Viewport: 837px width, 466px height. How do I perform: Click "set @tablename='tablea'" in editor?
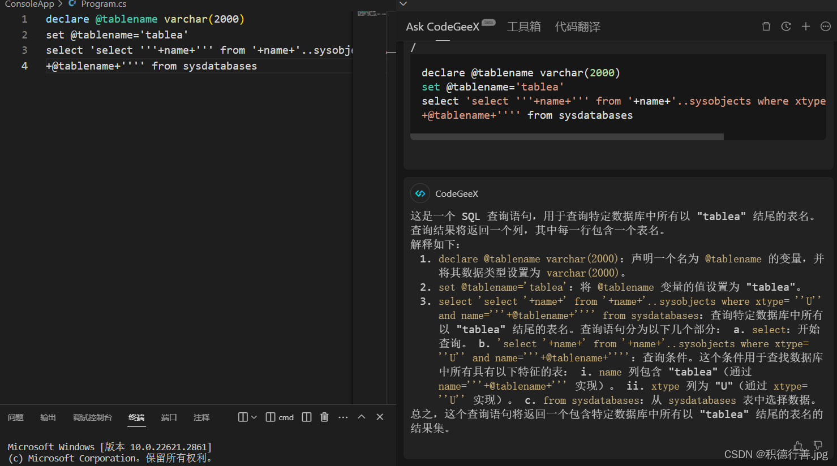click(117, 35)
